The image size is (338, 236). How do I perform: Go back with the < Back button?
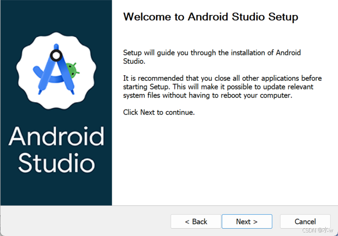(x=196, y=221)
